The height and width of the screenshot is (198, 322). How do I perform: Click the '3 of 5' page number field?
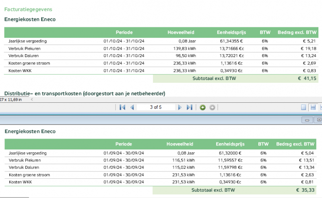[156, 107]
